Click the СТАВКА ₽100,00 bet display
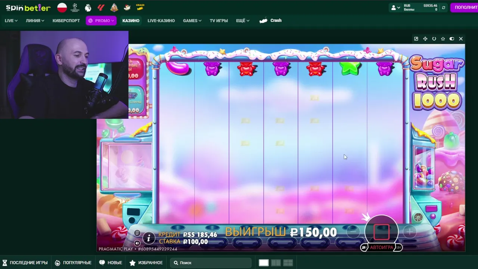 [x=183, y=242]
